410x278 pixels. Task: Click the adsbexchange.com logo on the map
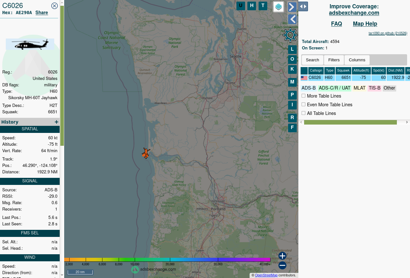pos(154,269)
